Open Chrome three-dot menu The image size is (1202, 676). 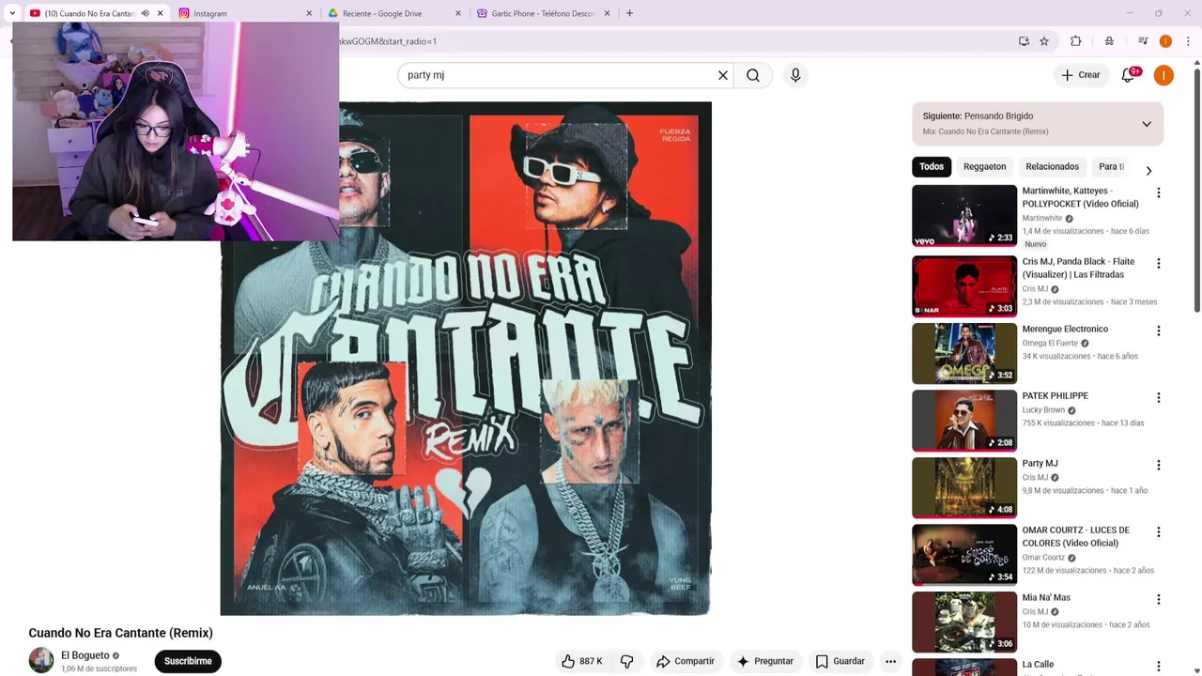click(x=1188, y=41)
